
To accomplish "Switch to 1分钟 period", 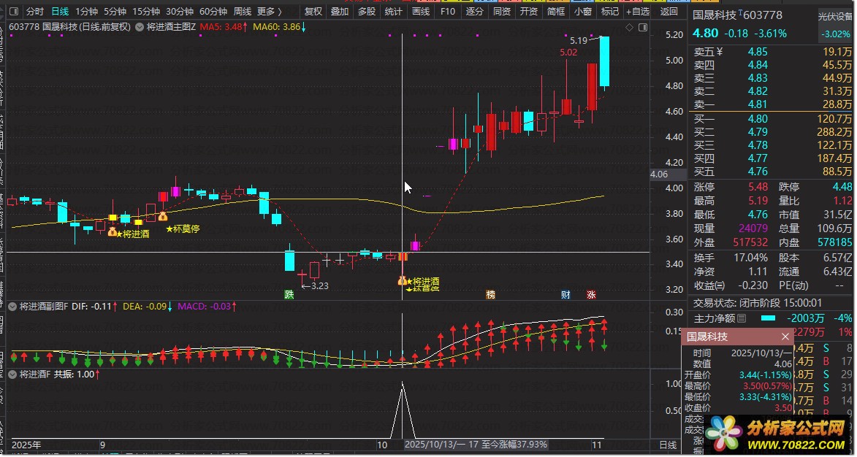I will click(x=86, y=11).
